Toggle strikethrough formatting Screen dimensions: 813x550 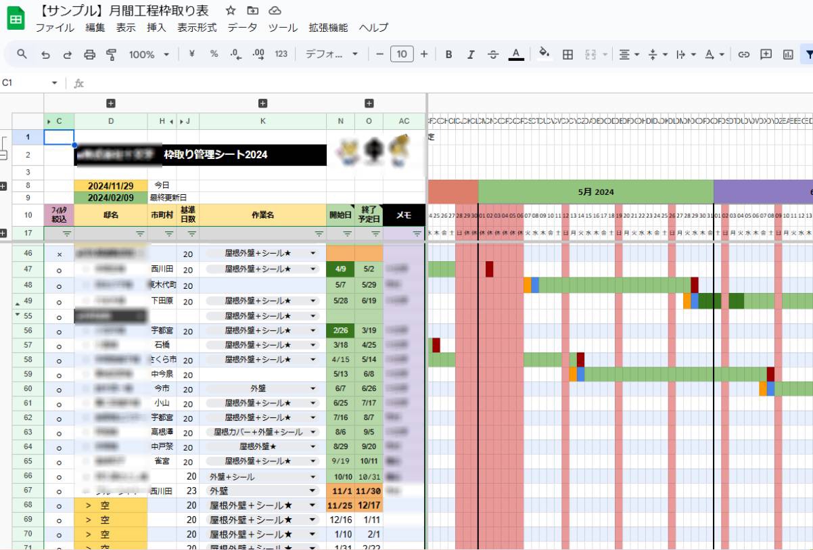493,54
